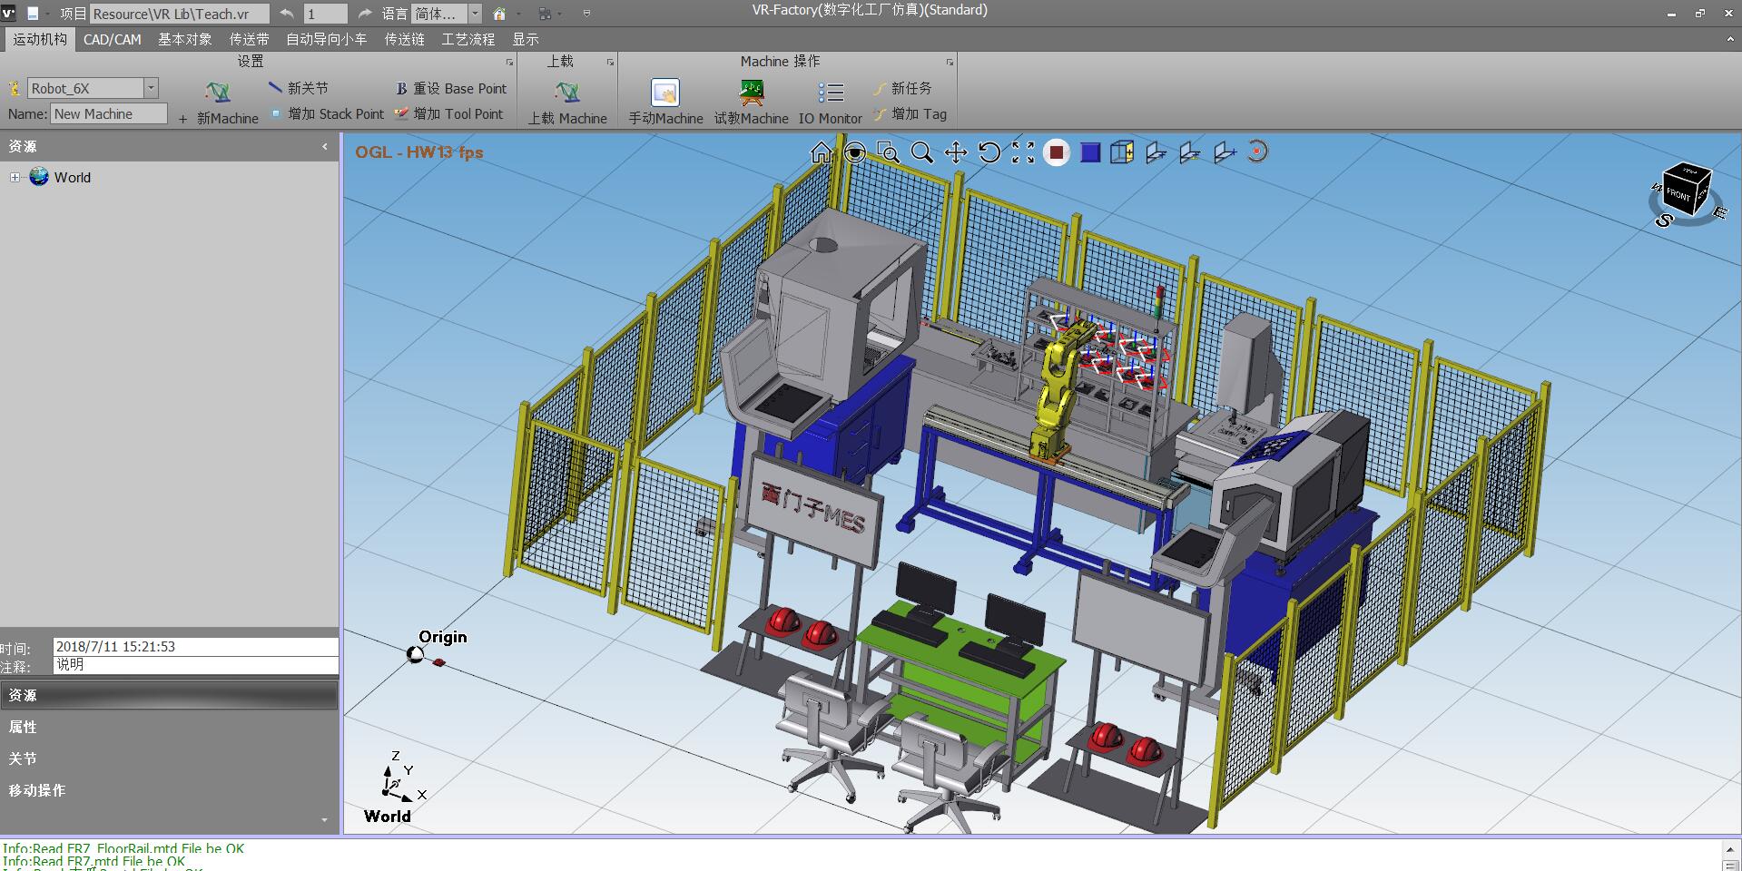Open the 语言 language dropdown
This screenshot has width=1742, height=871.
tap(475, 14)
